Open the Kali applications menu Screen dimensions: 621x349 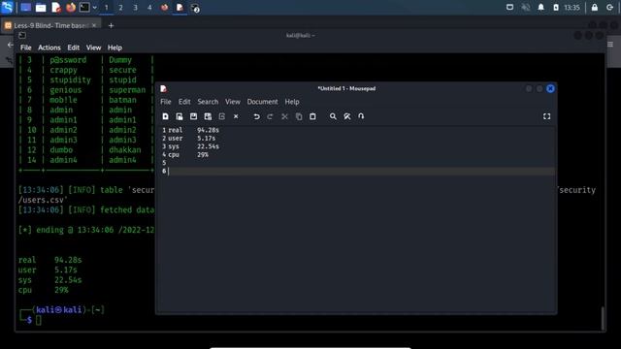pos(8,7)
